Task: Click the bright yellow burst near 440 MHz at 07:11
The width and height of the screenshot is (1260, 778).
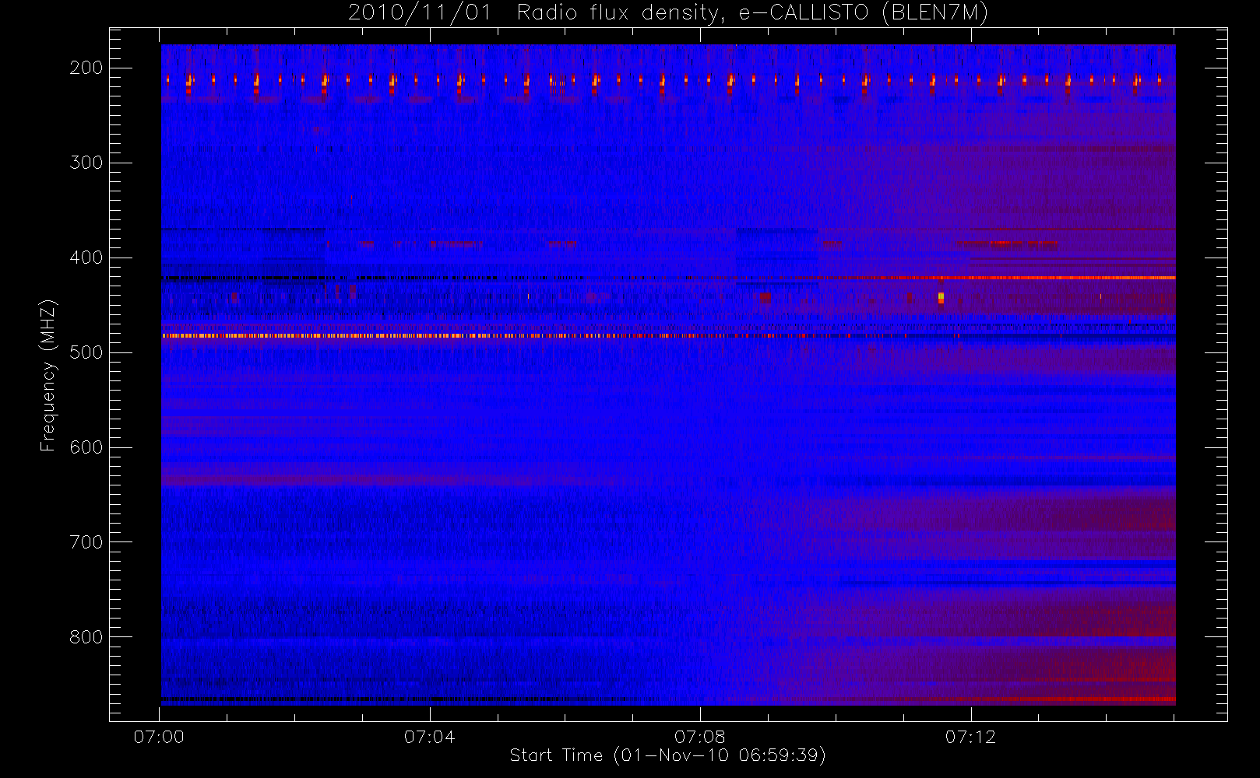Action: pyautogui.click(x=941, y=297)
